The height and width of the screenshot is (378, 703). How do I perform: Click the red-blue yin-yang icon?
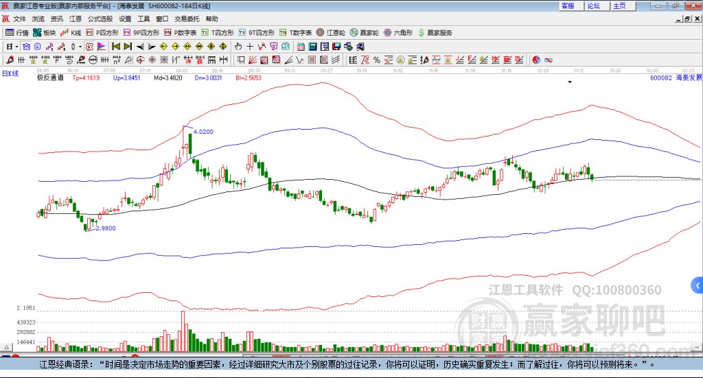536,60
